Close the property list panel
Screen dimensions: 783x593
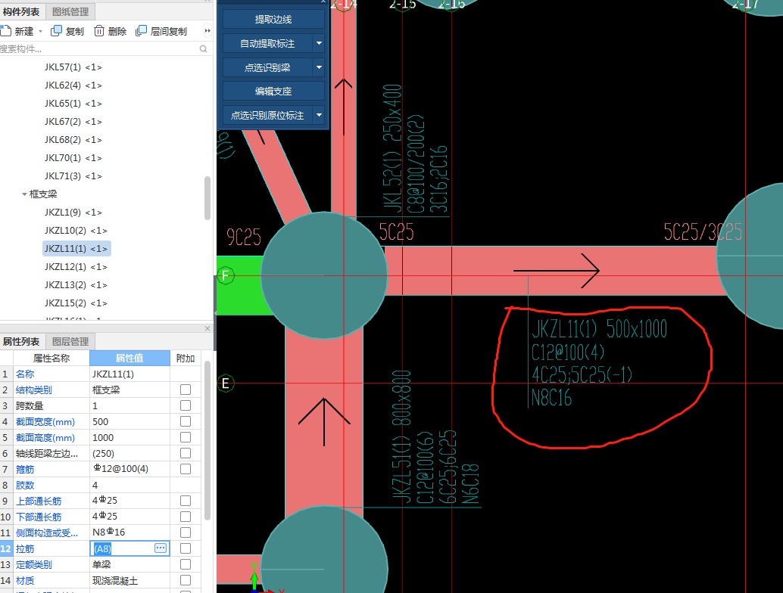207,328
